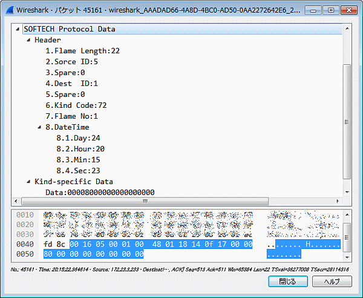Select the Data:00008000000000000000 row
Viewport: 363px width, 298px height.
[x=100, y=193]
